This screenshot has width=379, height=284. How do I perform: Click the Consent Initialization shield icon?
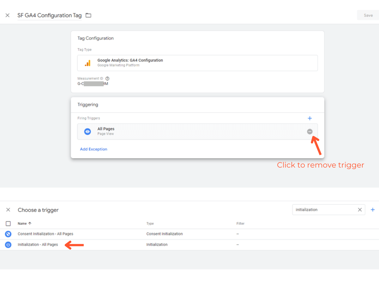pyautogui.click(x=8, y=234)
